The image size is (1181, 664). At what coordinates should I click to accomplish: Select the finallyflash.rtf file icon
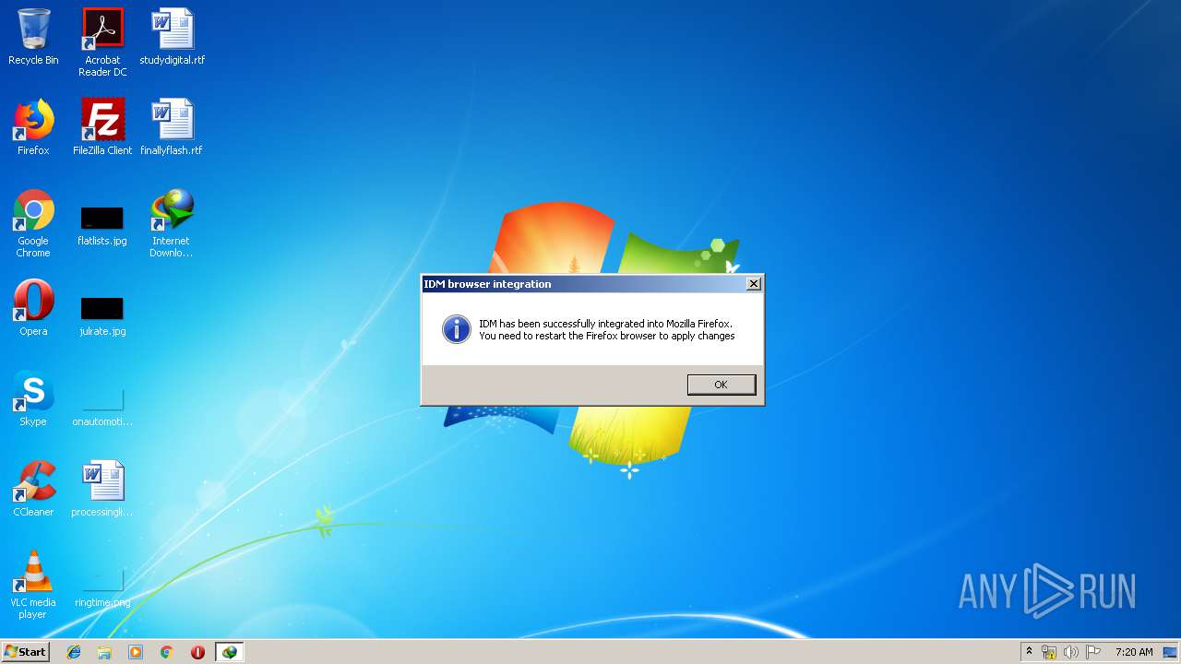[172, 127]
